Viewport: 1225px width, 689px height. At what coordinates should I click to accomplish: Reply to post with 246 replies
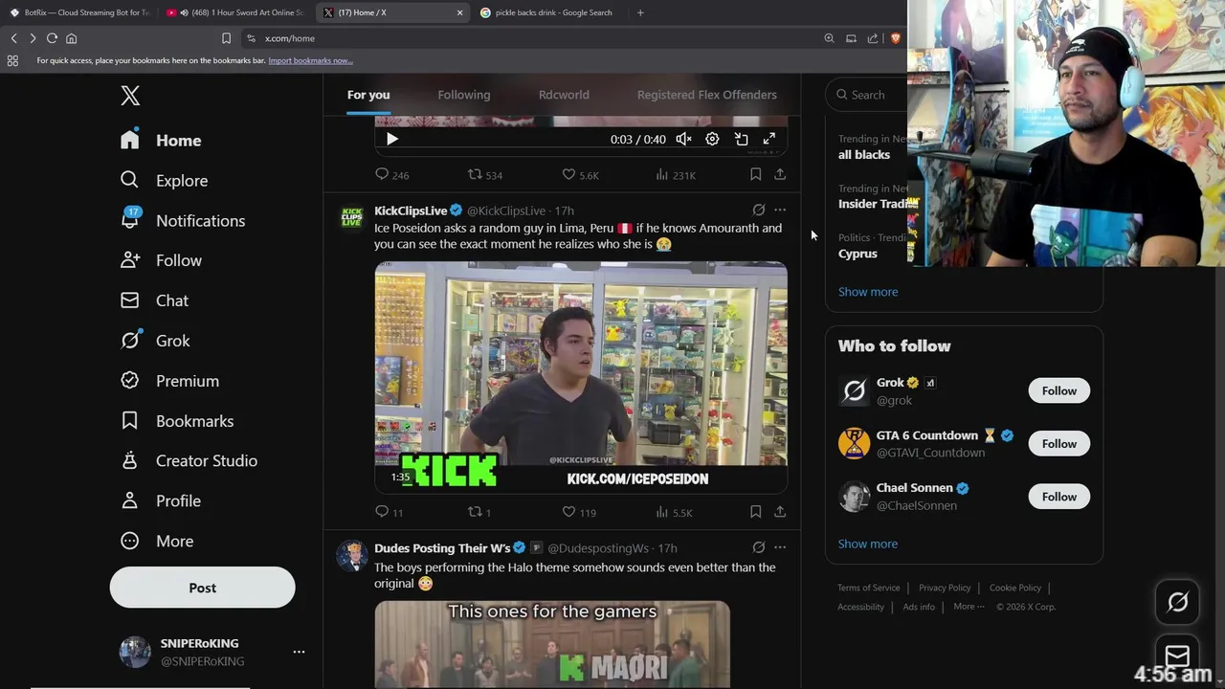click(x=391, y=175)
